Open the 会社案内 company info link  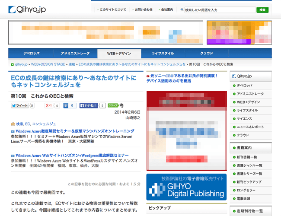(x=167, y=10)
